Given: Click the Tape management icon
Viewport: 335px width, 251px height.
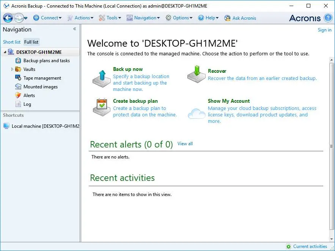Looking at the screenshot, I should [18, 78].
